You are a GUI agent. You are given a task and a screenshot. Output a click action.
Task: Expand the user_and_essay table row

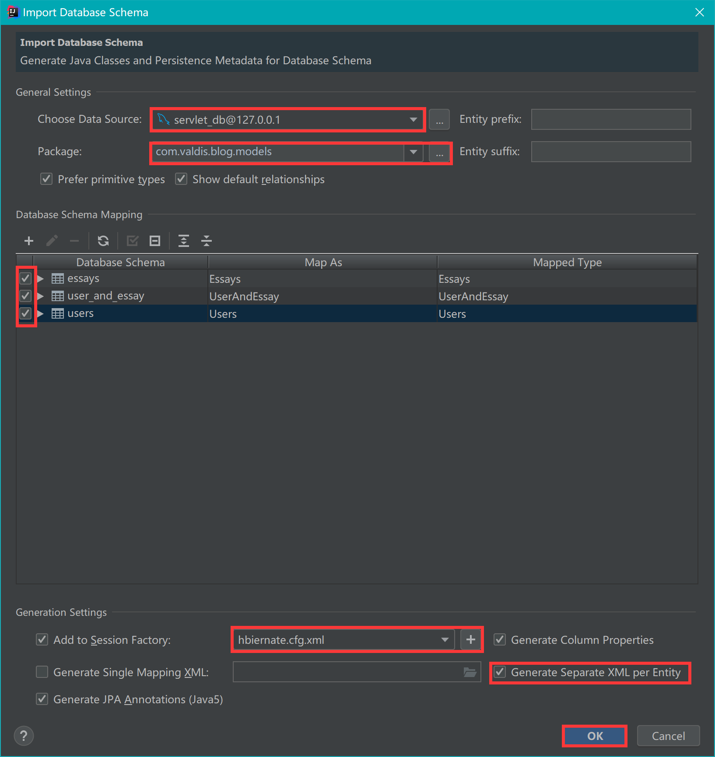40,296
